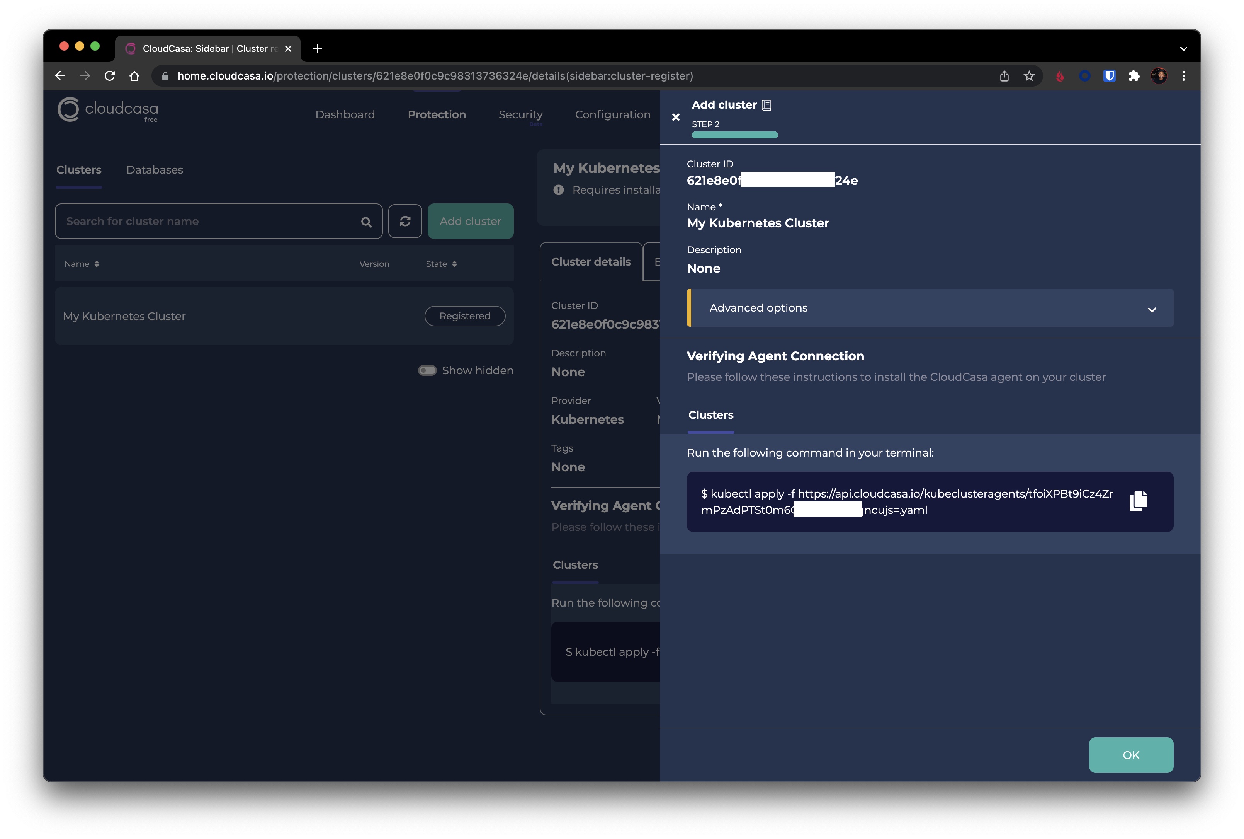Open the red flame extension
This screenshot has width=1244, height=839.
[1060, 76]
